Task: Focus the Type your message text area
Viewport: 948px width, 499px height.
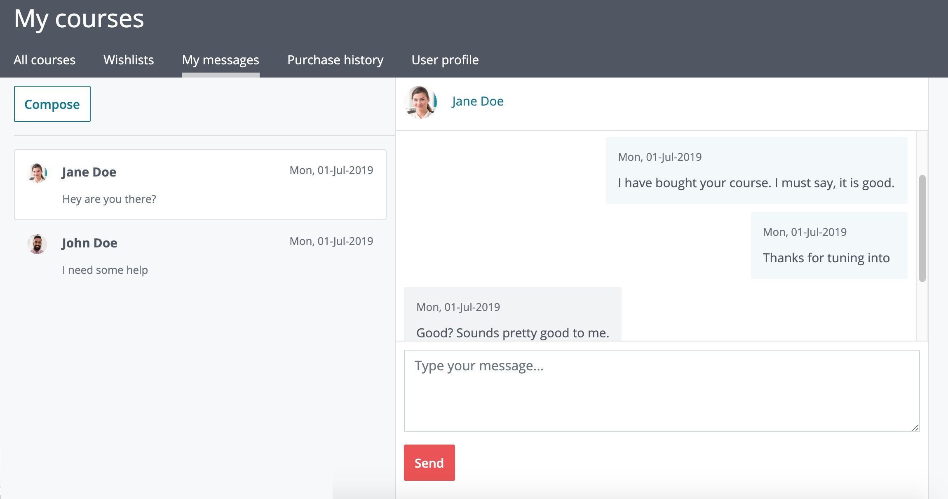Action: pyautogui.click(x=661, y=391)
